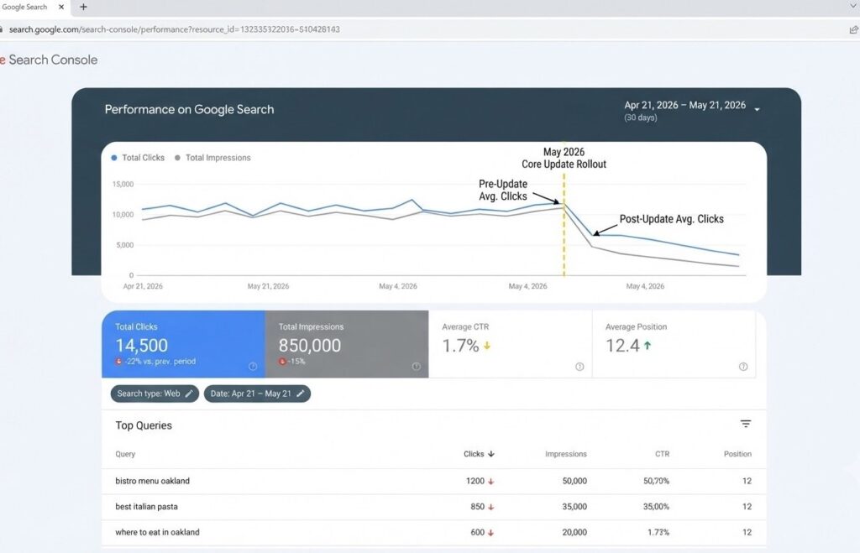Open help icon on Total Clicks card
Image resolution: width=860 pixels, height=553 pixels.
[253, 367]
